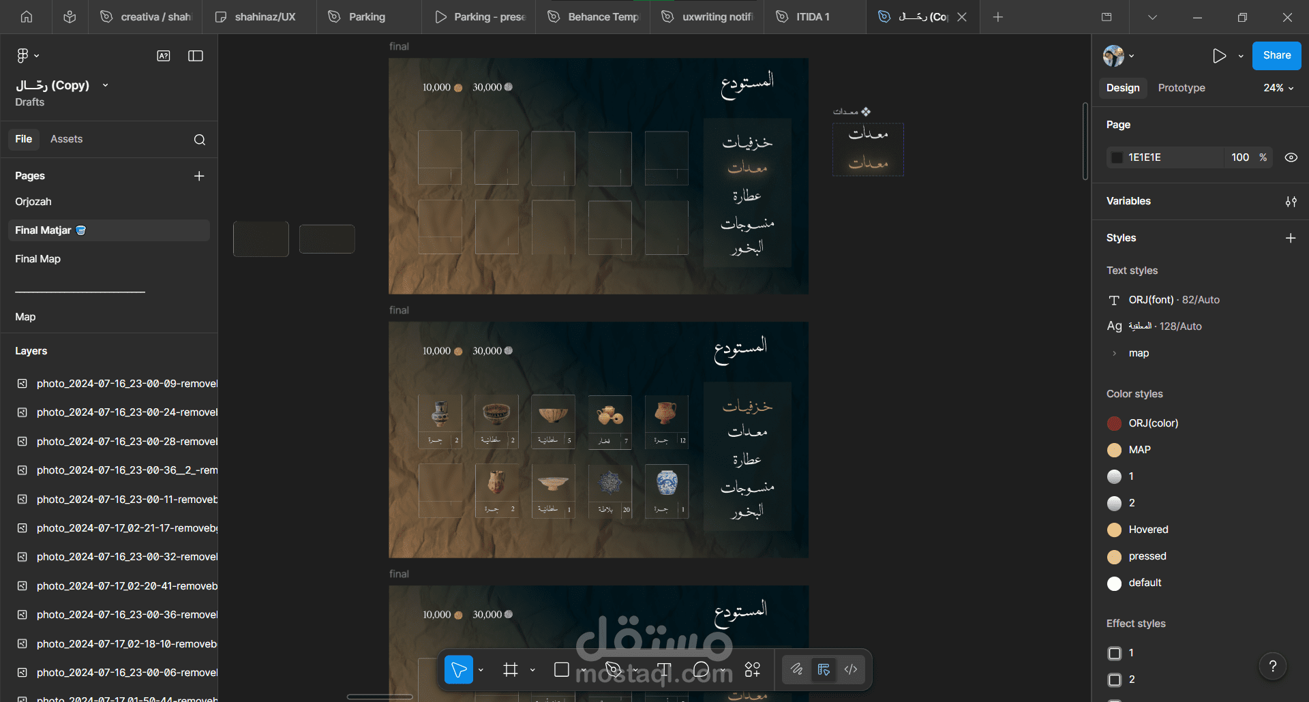Open the help question mark button
The height and width of the screenshot is (702, 1309).
click(1273, 667)
